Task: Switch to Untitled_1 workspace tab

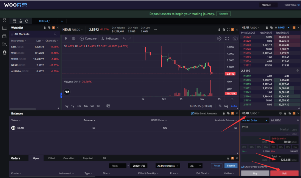Action: [x=45, y=21]
